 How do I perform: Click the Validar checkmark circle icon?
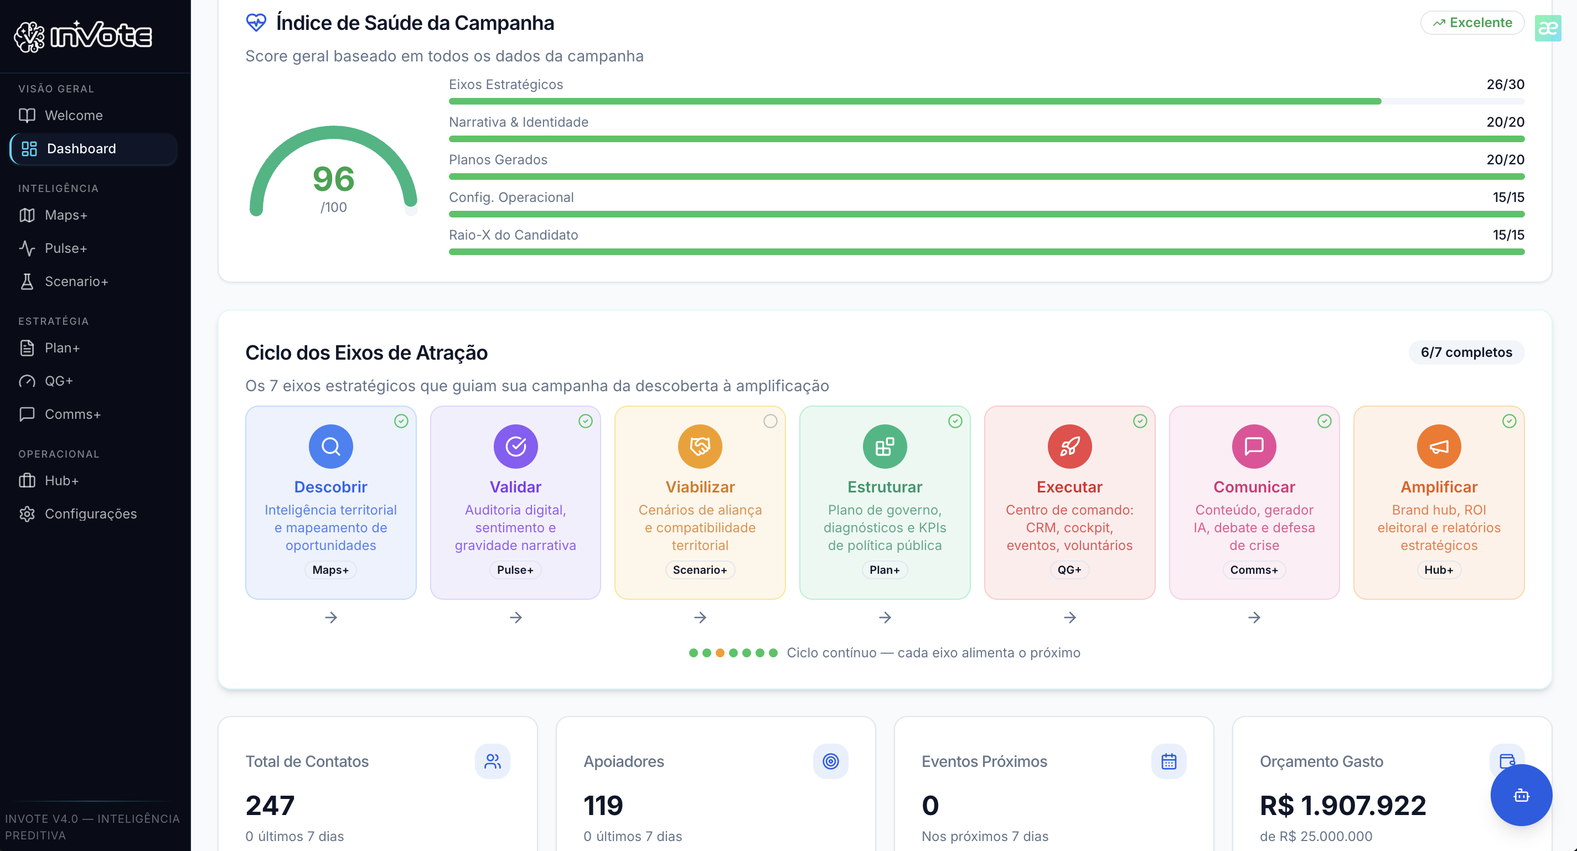click(515, 446)
